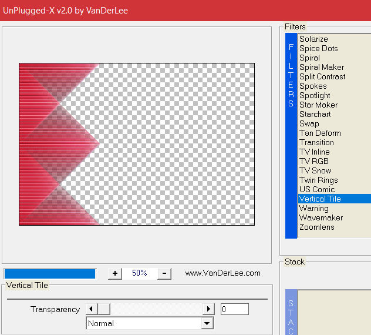Screen dimensions: 371x335
Task: Click the Transparency slider right arrow
Action: tap(208, 309)
